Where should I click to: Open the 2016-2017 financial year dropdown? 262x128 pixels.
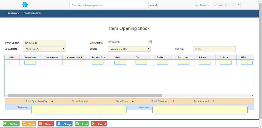pyautogui.click(x=226, y=5)
